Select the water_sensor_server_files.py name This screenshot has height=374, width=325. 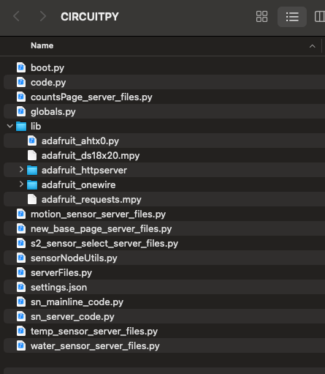95,346
